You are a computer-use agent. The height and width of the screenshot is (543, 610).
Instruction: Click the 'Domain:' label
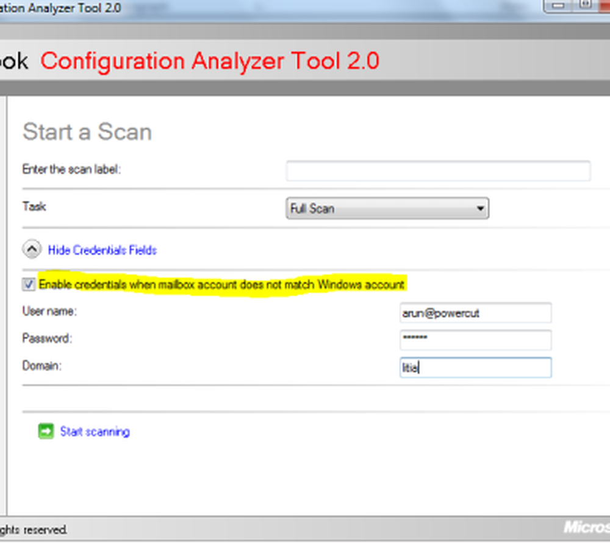pyautogui.click(x=42, y=365)
